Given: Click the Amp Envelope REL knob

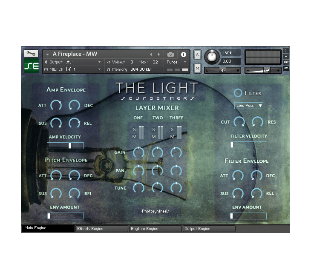Looking at the screenshot, I should (75, 123).
